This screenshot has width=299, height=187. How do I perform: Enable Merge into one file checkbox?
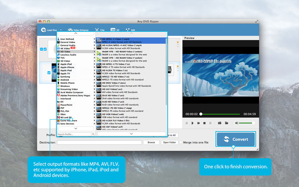click(x=181, y=142)
